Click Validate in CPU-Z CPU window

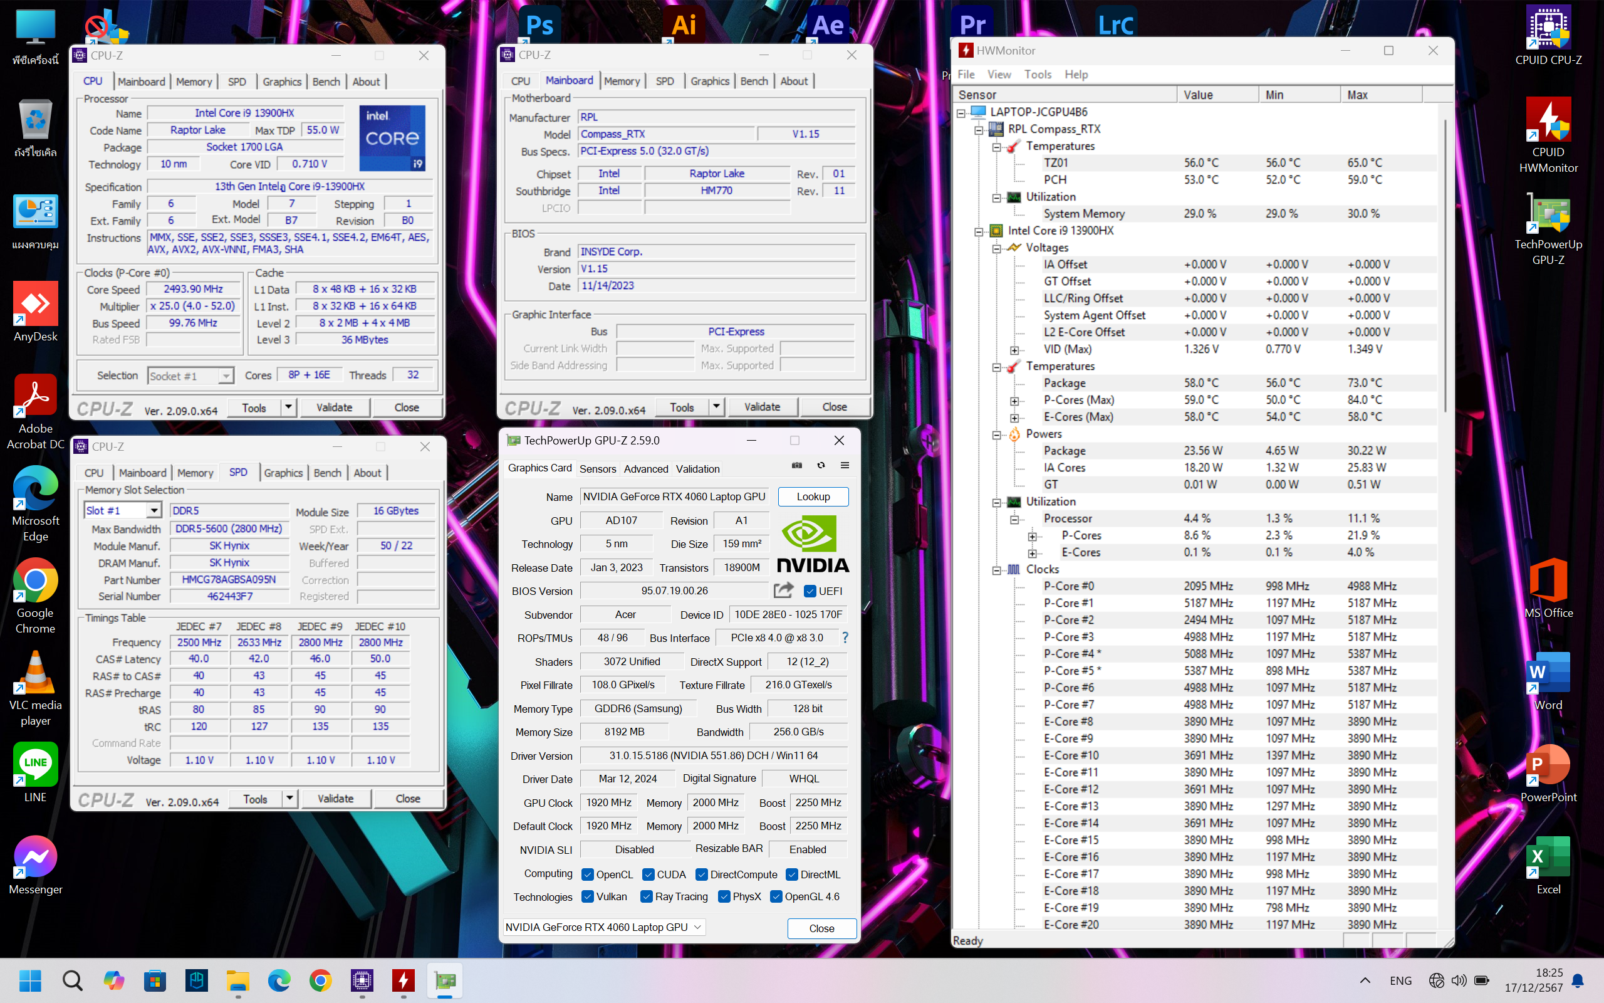pyautogui.click(x=334, y=407)
